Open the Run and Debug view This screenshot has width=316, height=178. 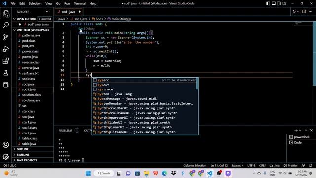pos(6,49)
